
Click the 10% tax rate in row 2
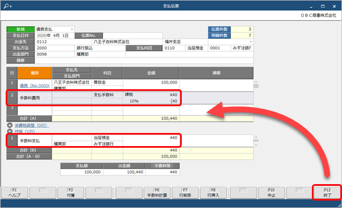[x=134, y=101]
